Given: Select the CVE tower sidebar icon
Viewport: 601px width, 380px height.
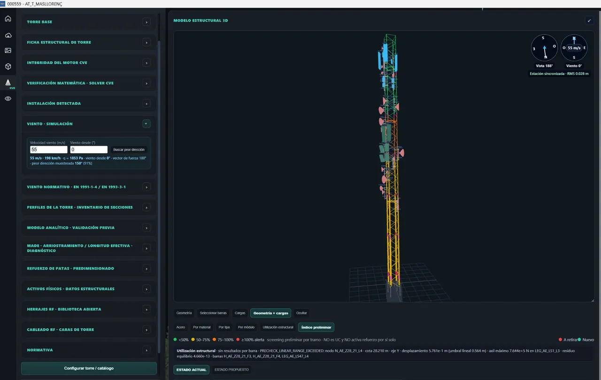Looking at the screenshot, I should 8,83.
